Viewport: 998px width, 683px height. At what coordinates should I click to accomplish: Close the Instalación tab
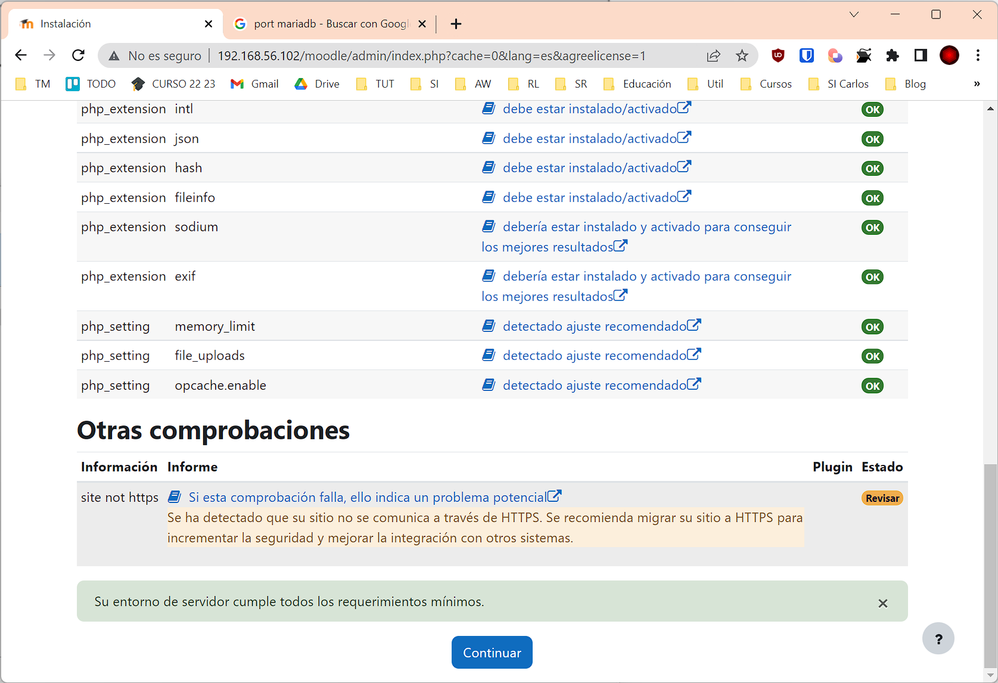point(209,24)
